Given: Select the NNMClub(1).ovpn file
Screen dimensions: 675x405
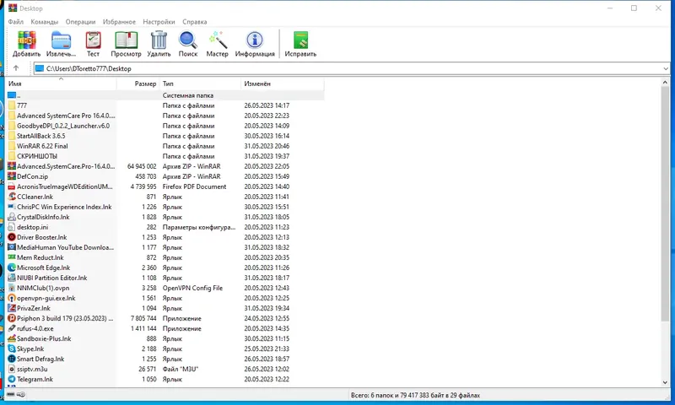Looking at the screenshot, I should click(165, 288).
